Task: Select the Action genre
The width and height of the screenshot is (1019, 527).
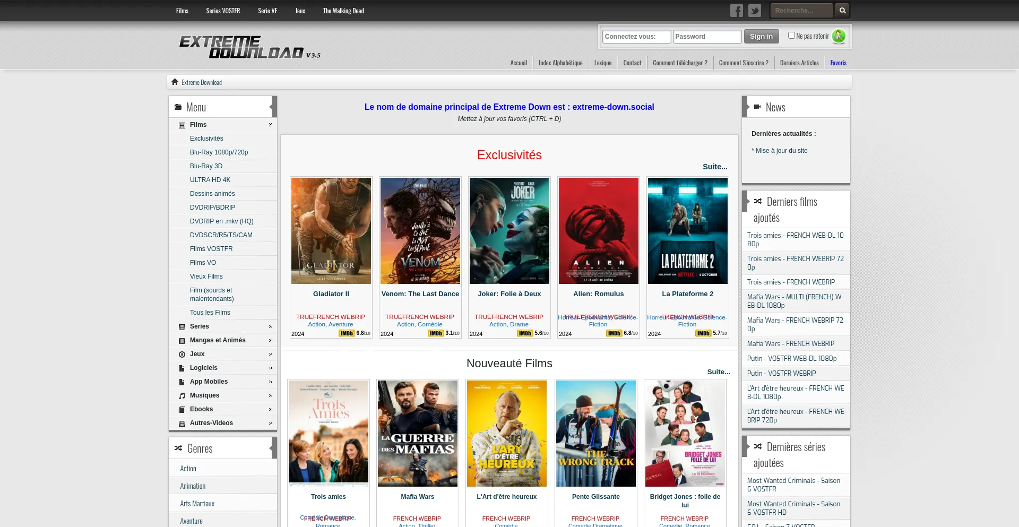Action: 188,469
